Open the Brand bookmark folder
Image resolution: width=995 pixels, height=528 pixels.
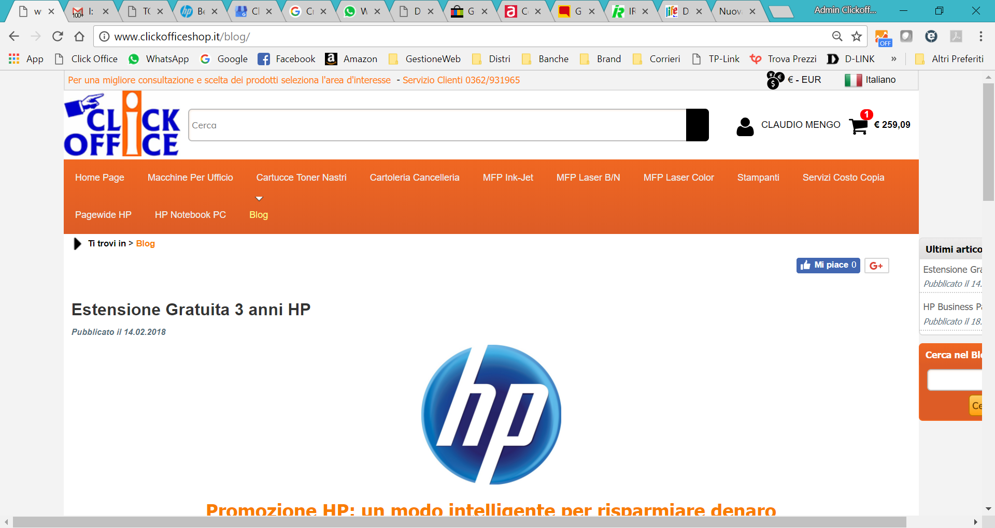(x=601, y=59)
